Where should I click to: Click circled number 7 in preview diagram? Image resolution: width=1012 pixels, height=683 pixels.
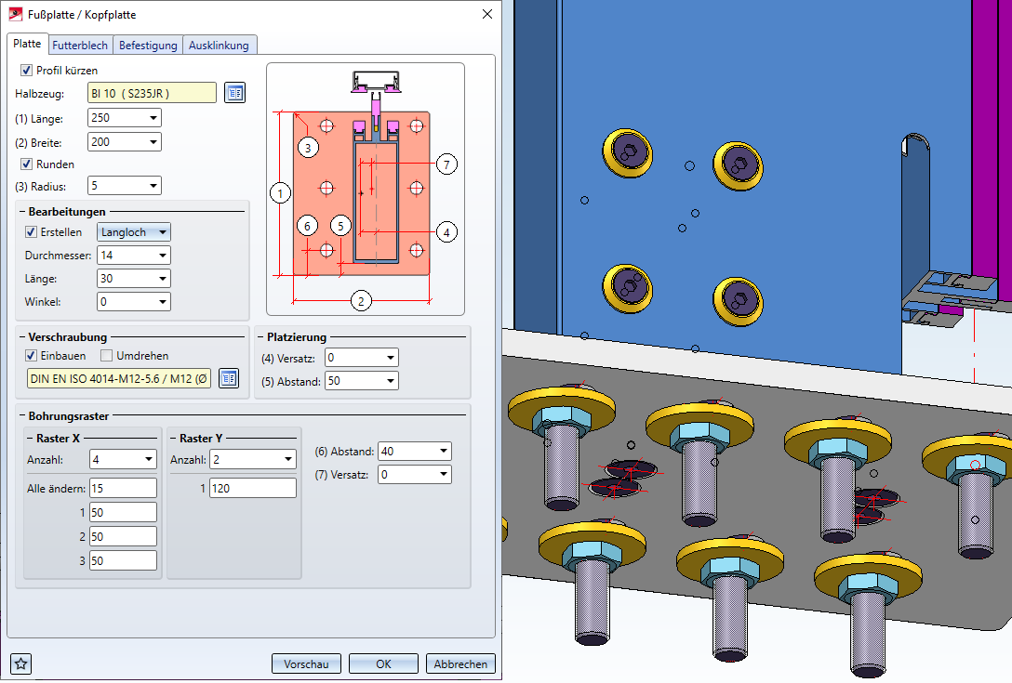(x=446, y=164)
